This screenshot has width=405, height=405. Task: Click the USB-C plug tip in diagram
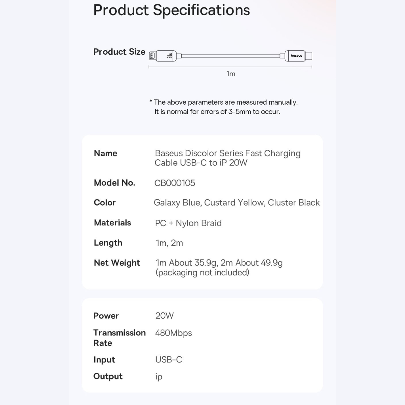(309, 56)
